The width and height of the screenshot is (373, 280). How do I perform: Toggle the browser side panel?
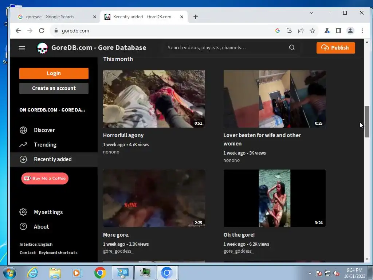[338, 31]
